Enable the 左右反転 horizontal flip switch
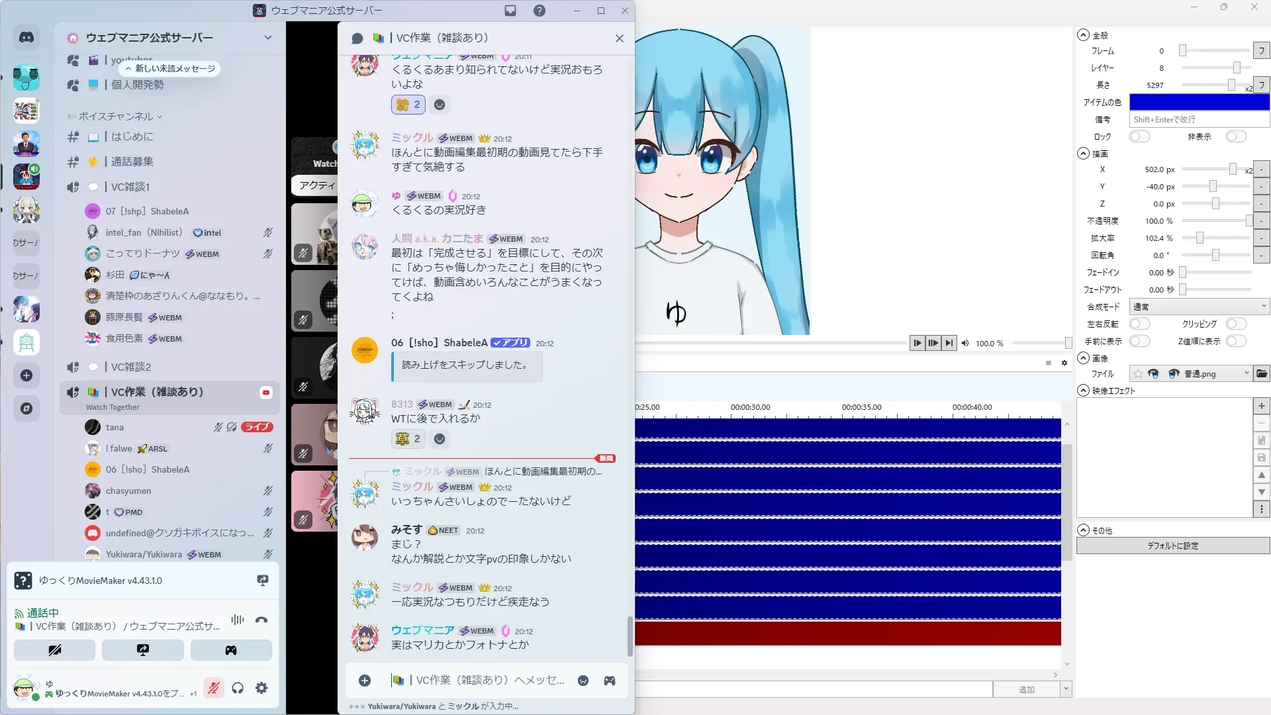This screenshot has width=1271, height=715. [x=1139, y=324]
